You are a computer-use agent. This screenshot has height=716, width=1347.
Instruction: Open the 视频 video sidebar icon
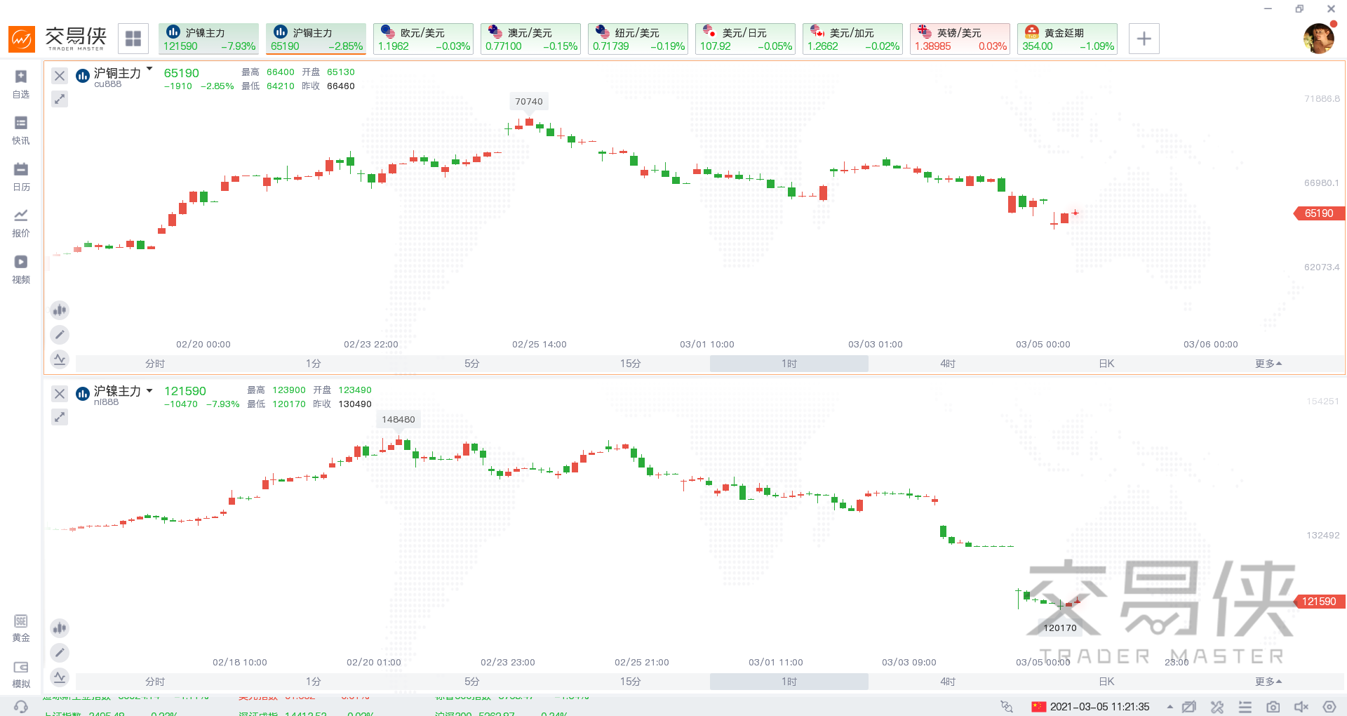21,270
